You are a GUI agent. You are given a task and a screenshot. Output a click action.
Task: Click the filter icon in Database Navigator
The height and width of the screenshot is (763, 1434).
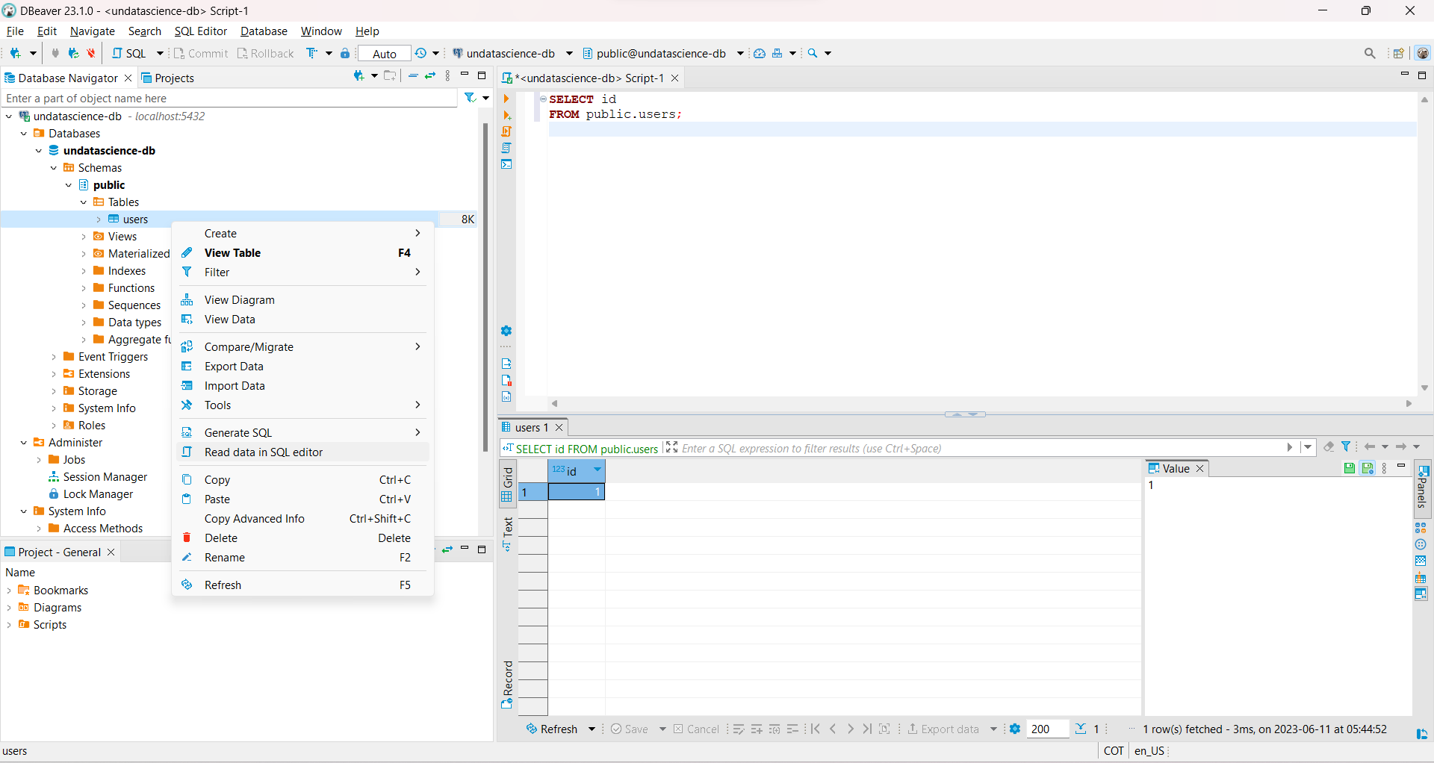tap(470, 98)
